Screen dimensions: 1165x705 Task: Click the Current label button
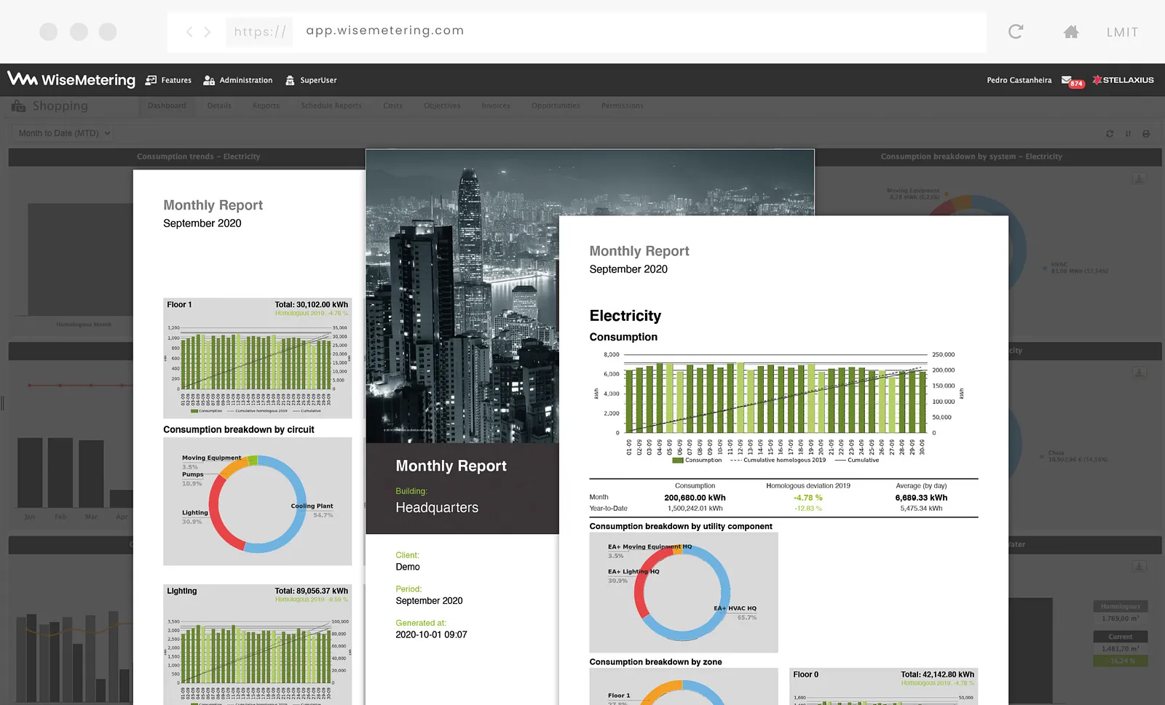click(1121, 637)
